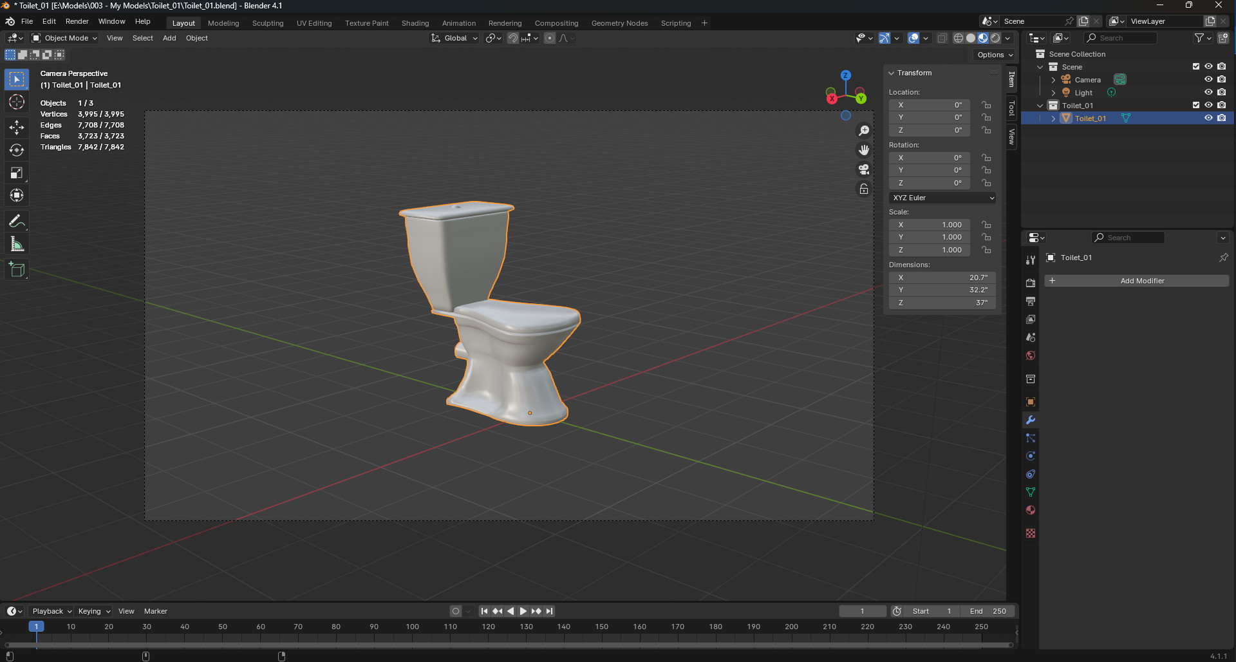Viewport: 1236px width, 662px height.
Task: Open the Playback dropdown in timeline
Action: click(x=51, y=611)
